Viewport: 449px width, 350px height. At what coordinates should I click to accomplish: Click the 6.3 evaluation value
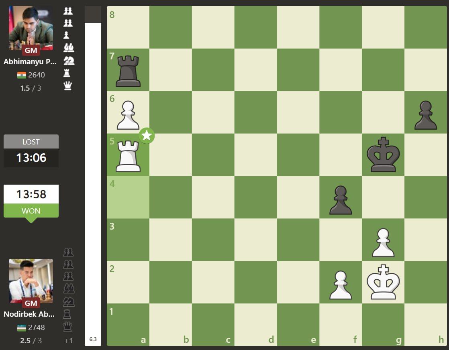[93, 339]
